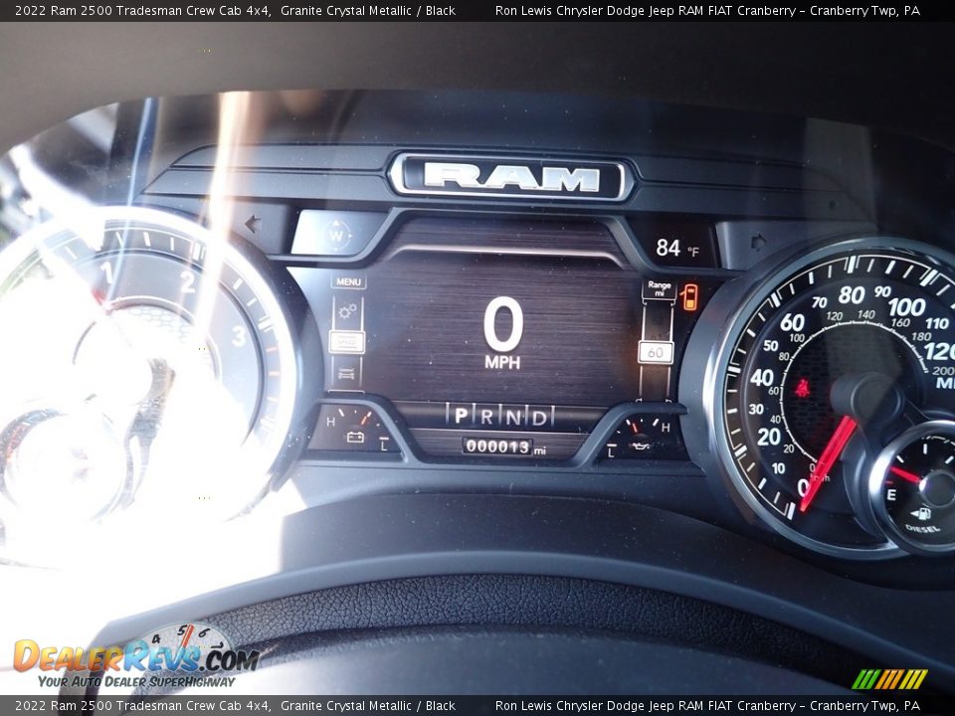The width and height of the screenshot is (955, 716).
Task: Tap the 84 °F outside temperature readout
Action: (x=676, y=248)
